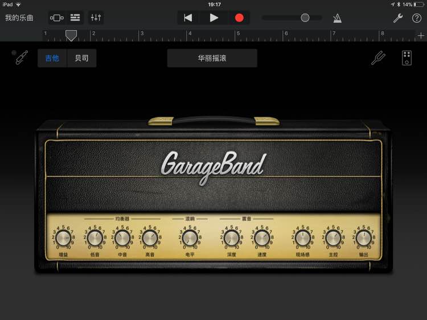Tap bar 8 on the timeline ruler
The height and width of the screenshot is (320, 427).
click(x=383, y=34)
